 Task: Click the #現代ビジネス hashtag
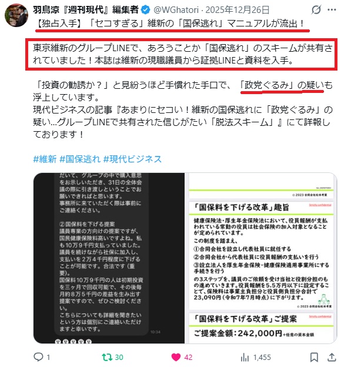point(132,159)
